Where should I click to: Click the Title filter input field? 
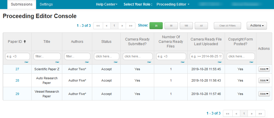(47, 56)
